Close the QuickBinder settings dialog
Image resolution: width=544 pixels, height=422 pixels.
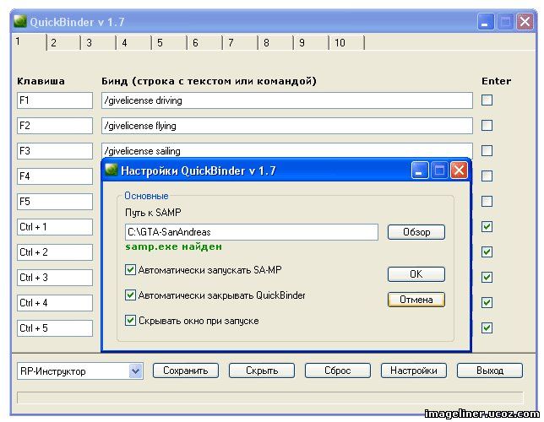459,170
